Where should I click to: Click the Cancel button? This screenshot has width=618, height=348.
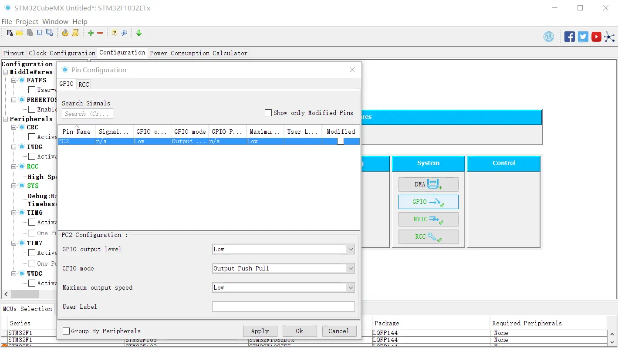click(x=339, y=331)
